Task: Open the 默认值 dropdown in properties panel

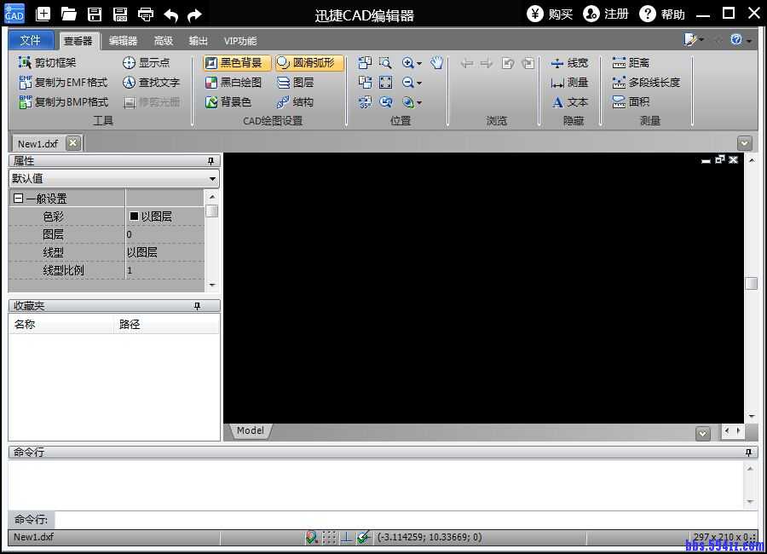Action: point(212,179)
